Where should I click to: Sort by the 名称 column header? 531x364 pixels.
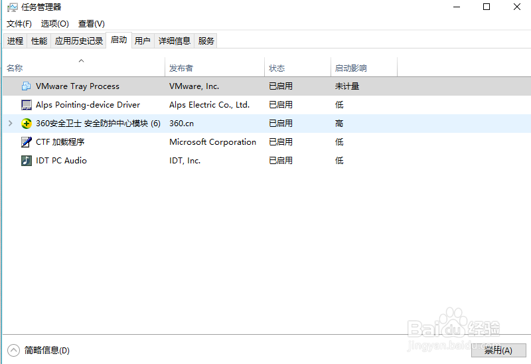pos(84,67)
